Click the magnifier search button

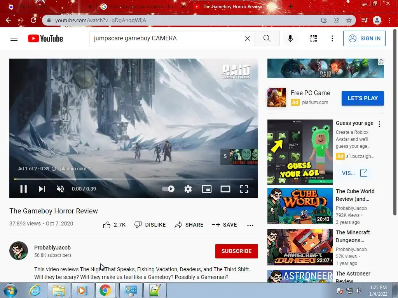[x=267, y=38]
